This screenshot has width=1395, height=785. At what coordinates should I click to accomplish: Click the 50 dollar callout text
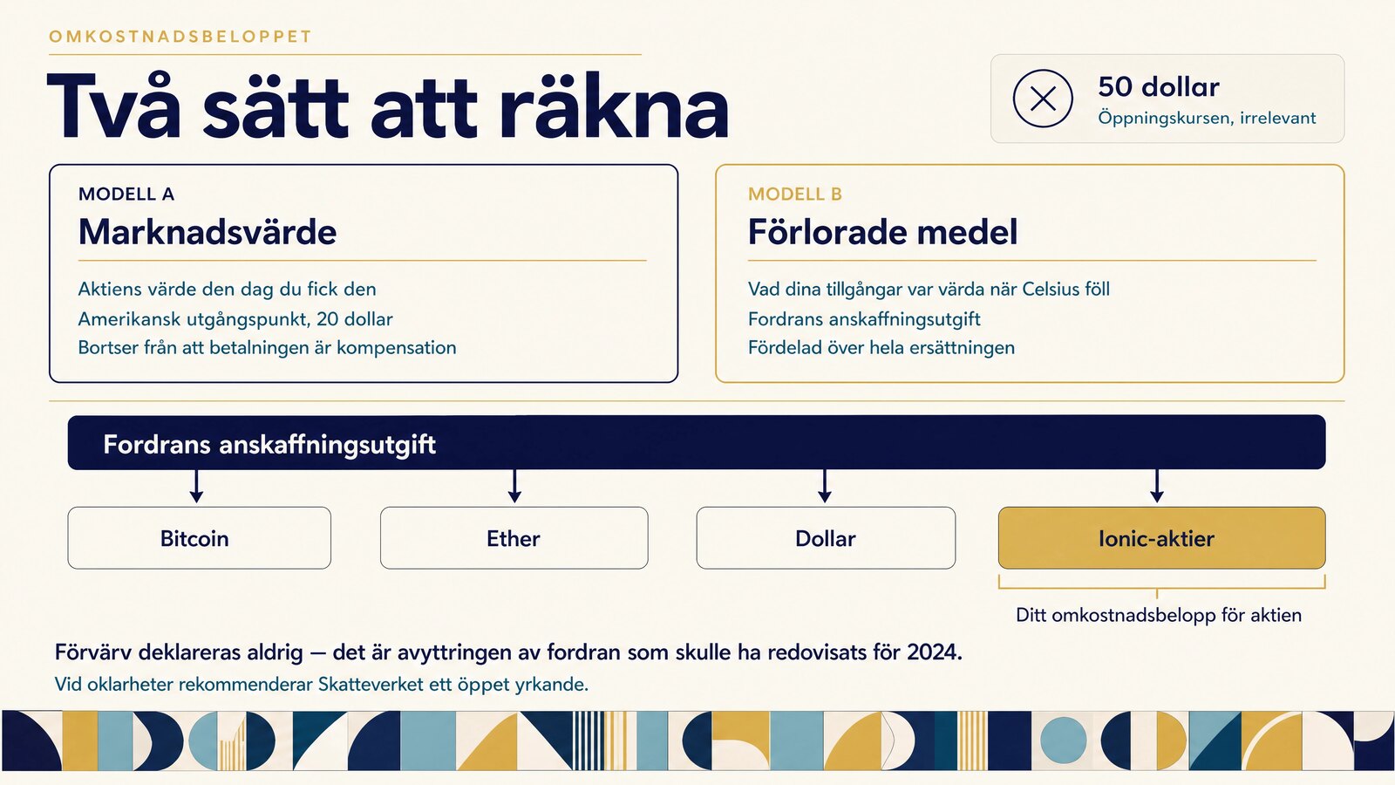[x=1159, y=86]
